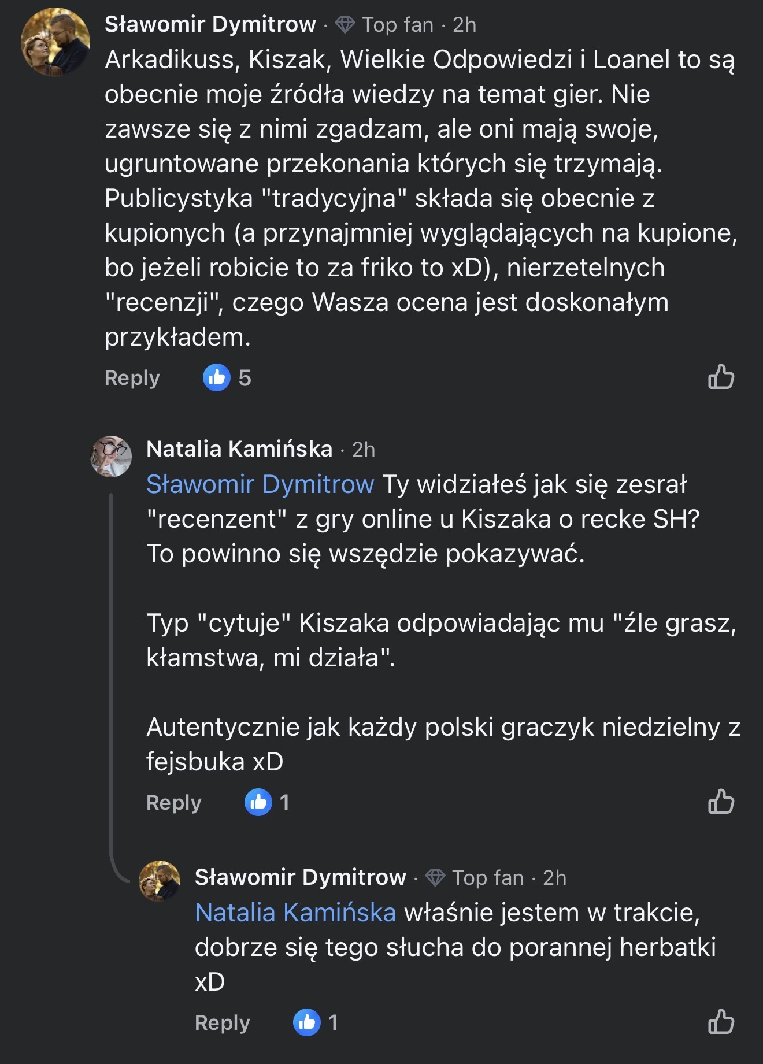
Task: Tap Top fan diamond badge on first comment
Action: 345,25
